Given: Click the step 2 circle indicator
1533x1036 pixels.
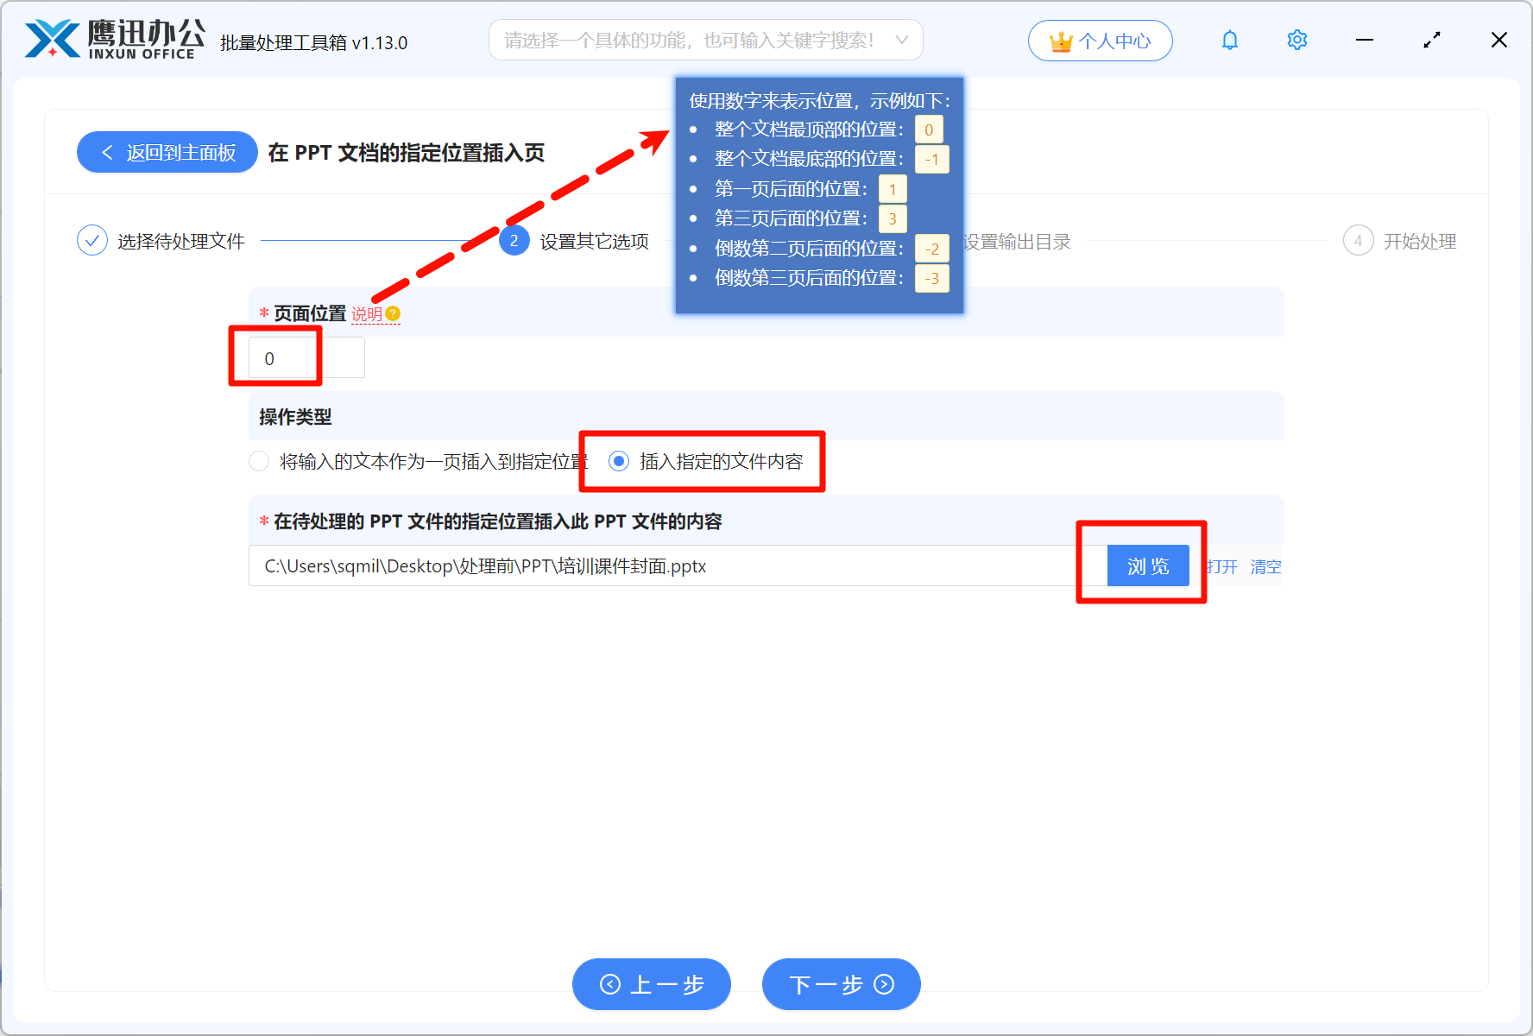Looking at the screenshot, I should coord(514,241).
